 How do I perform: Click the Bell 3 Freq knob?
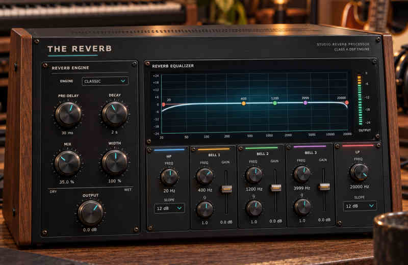[302, 174]
